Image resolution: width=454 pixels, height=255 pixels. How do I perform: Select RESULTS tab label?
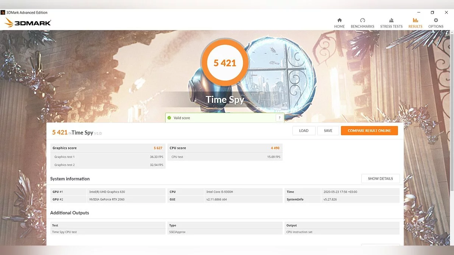click(x=415, y=26)
